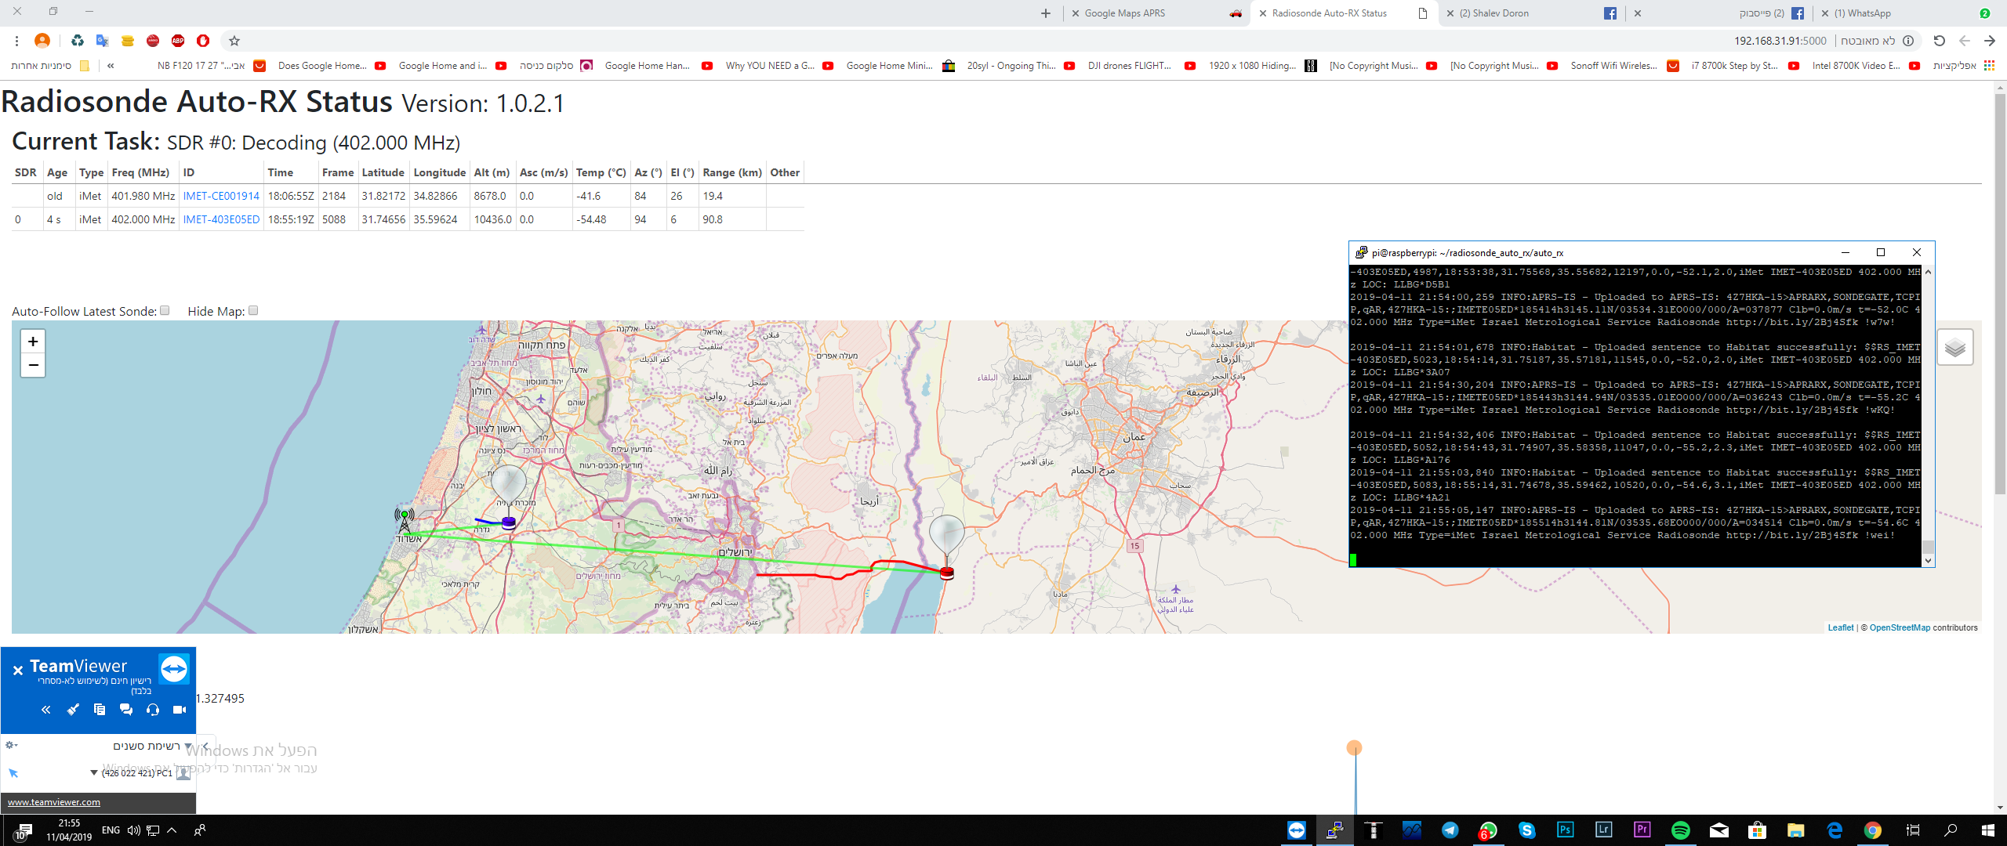This screenshot has width=2007, height=846.
Task: Open the TeamViewer settings gear dropdown
Action: point(14,747)
